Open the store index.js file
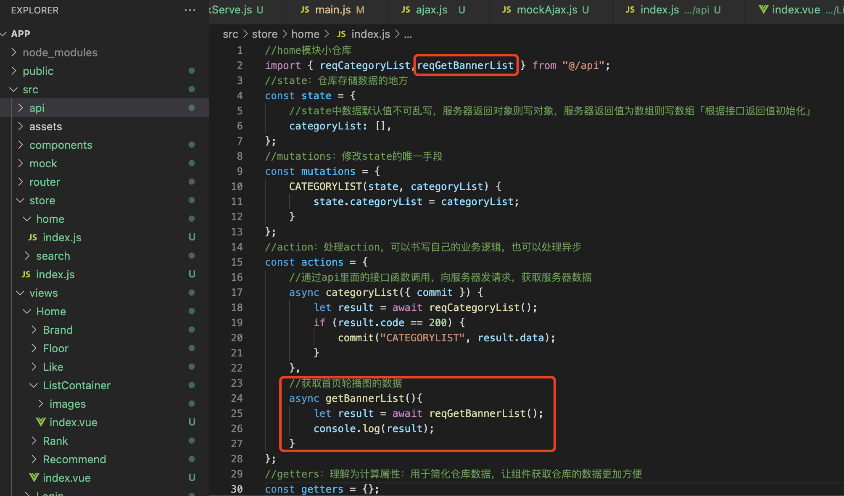This screenshot has width=844, height=496. click(55, 274)
